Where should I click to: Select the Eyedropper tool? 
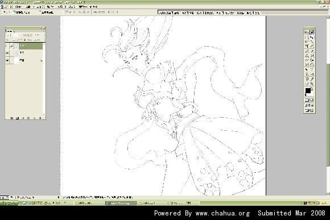coord(312,79)
